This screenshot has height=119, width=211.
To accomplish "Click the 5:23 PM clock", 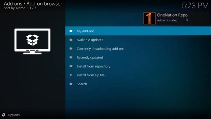I will pyautogui.click(x=195, y=6).
